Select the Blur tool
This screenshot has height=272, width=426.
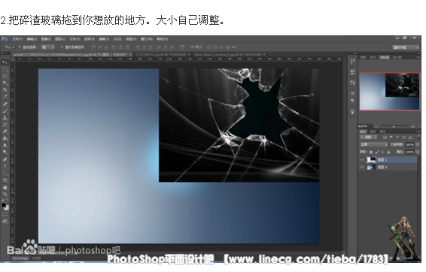[5, 145]
